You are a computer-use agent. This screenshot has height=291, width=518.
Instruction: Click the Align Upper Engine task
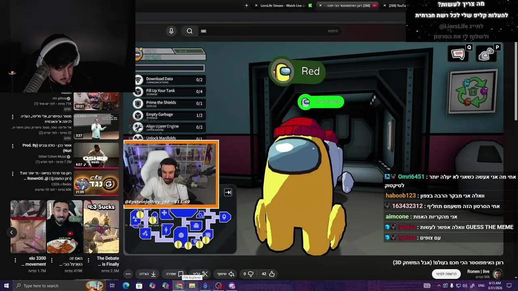(169, 127)
